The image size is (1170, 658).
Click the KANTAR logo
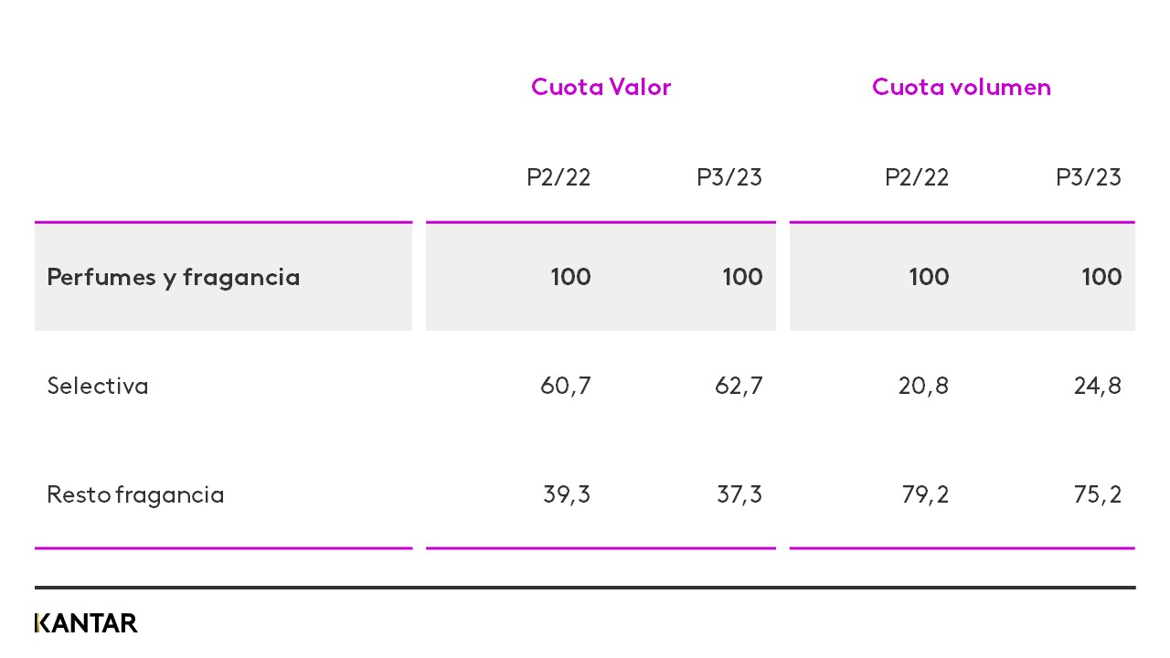coord(86,623)
